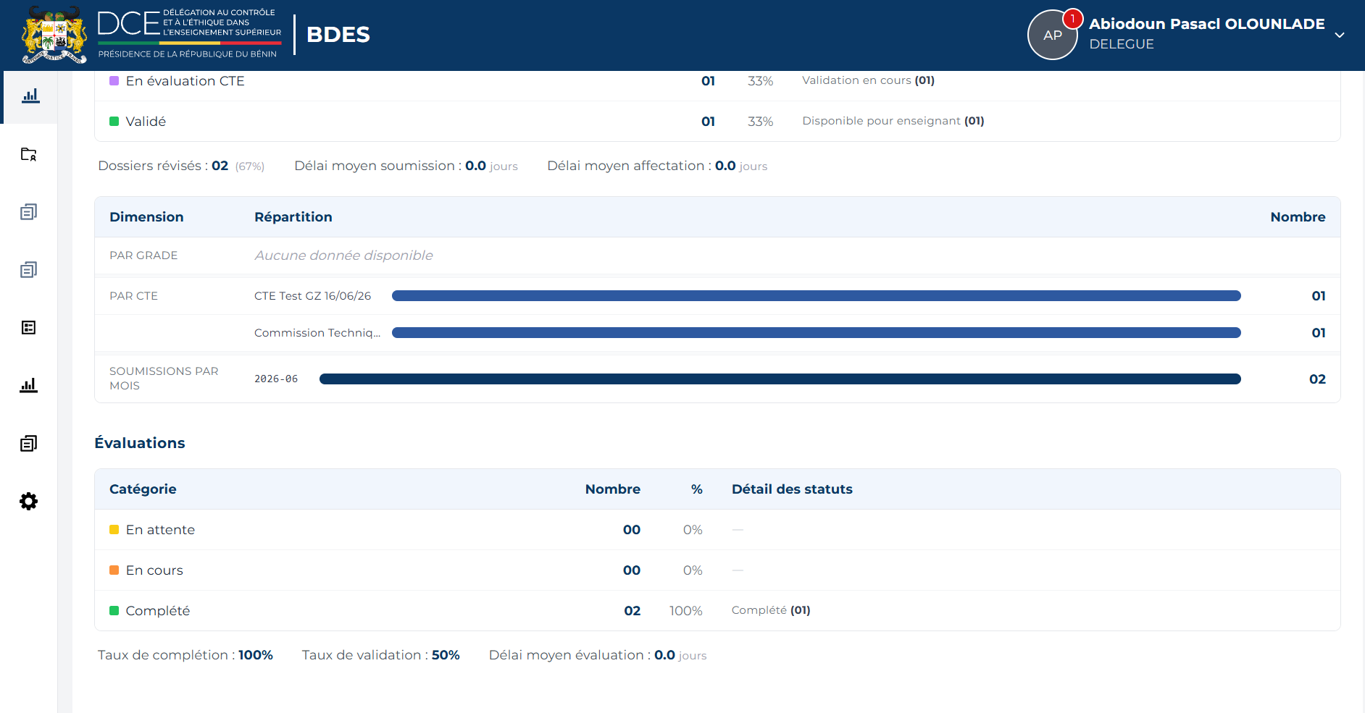Click the green swatch beside Validé
1365x713 pixels.
[x=114, y=122]
